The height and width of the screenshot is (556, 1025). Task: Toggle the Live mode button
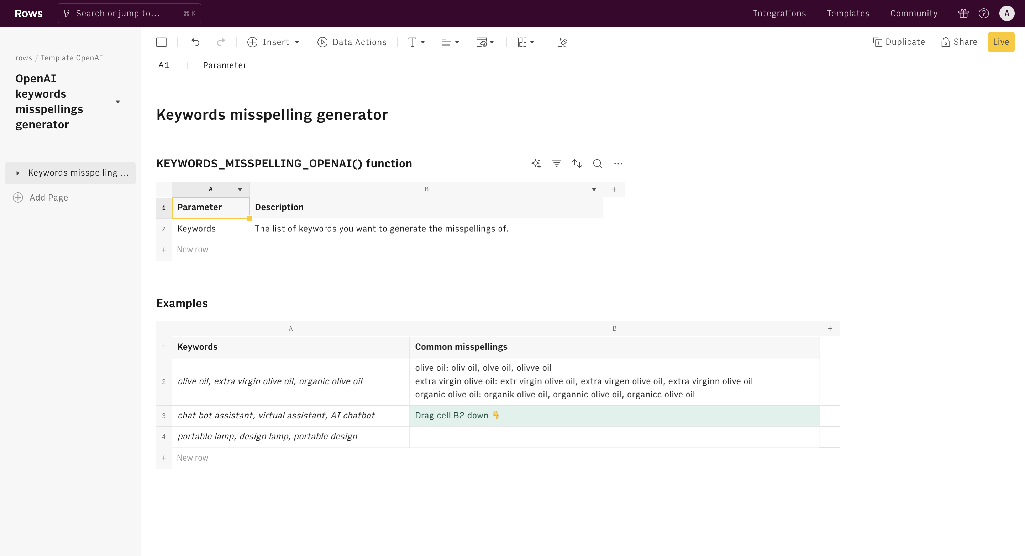point(1001,42)
